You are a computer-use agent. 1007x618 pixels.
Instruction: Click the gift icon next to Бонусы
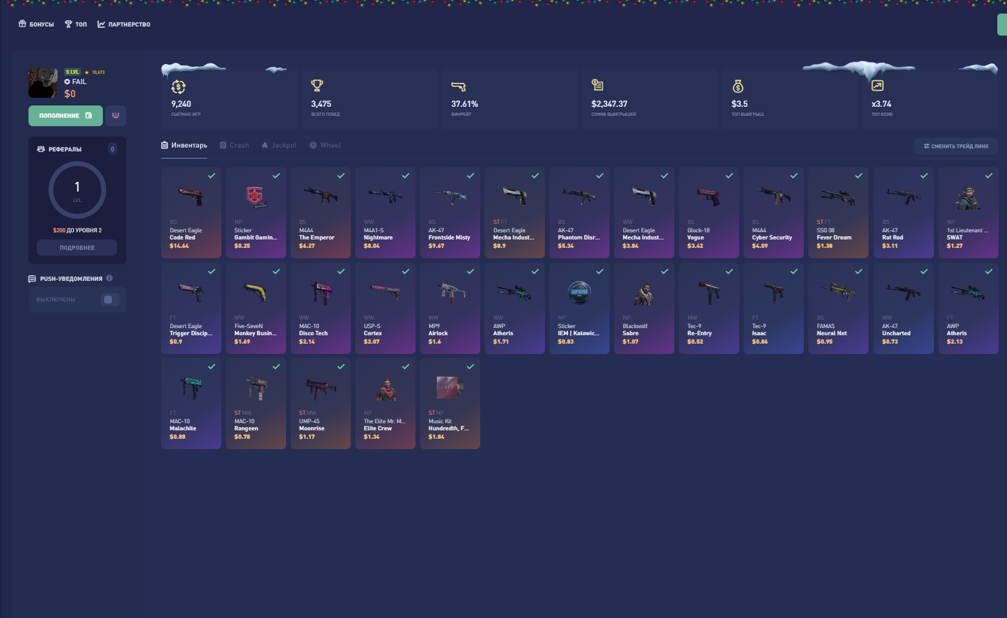[22, 24]
